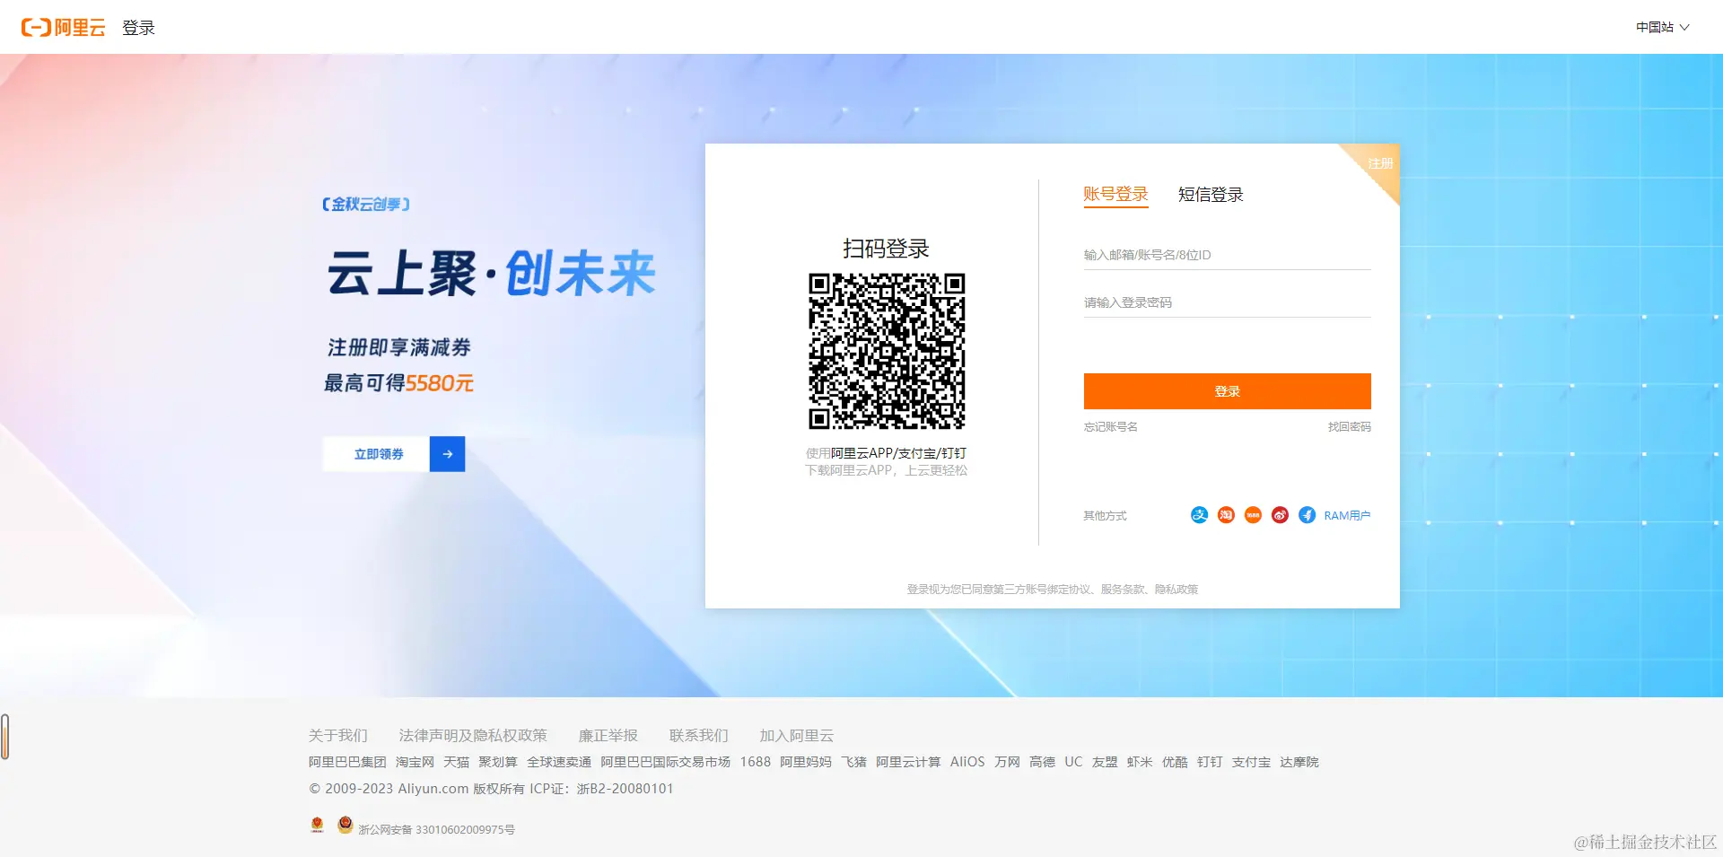Open 联系我们 footer link
1723x857 pixels.
click(698, 736)
